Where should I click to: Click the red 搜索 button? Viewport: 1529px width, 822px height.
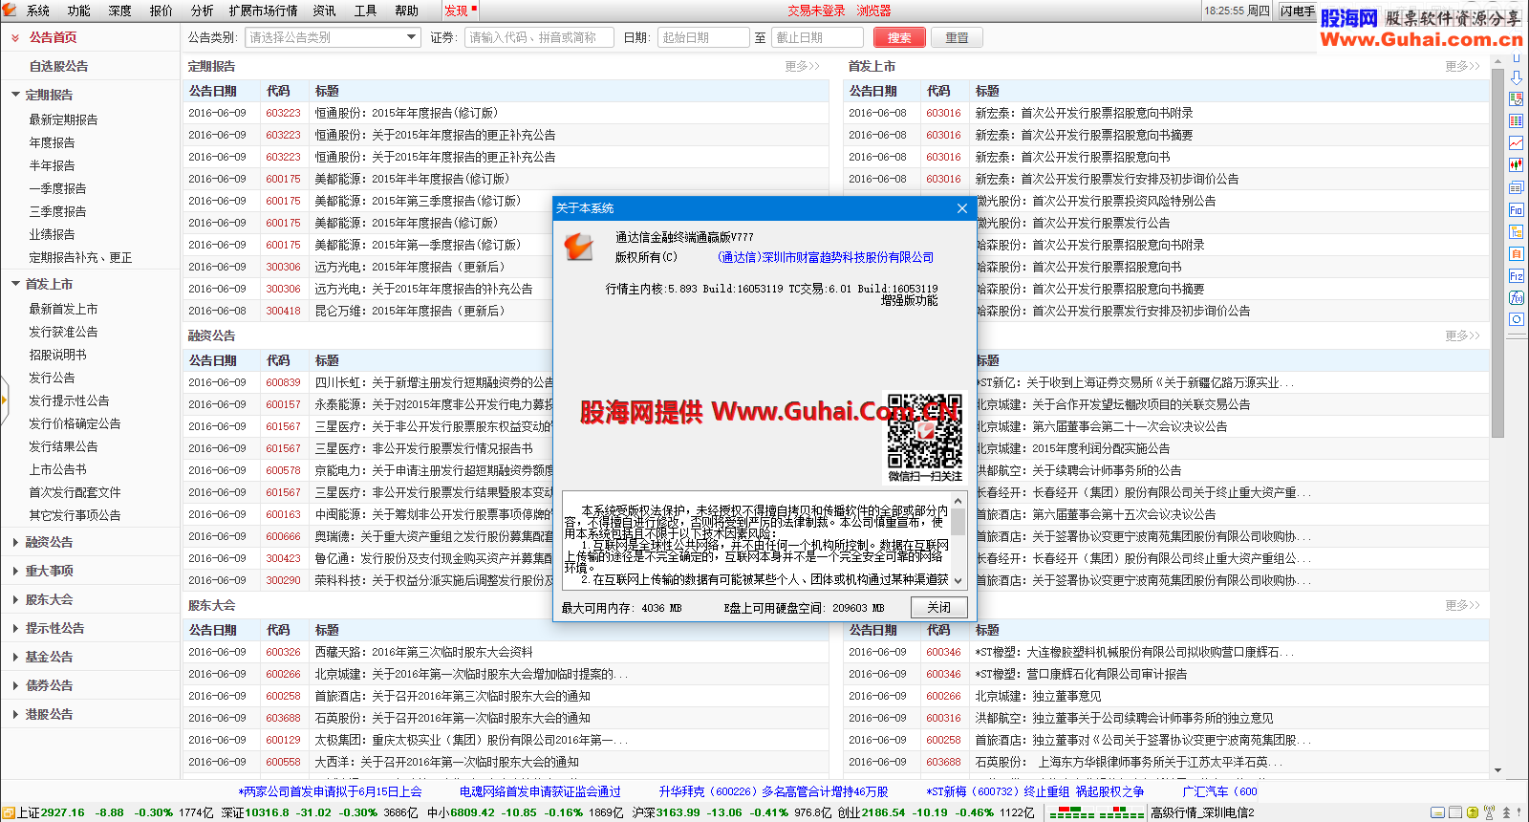point(899,37)
